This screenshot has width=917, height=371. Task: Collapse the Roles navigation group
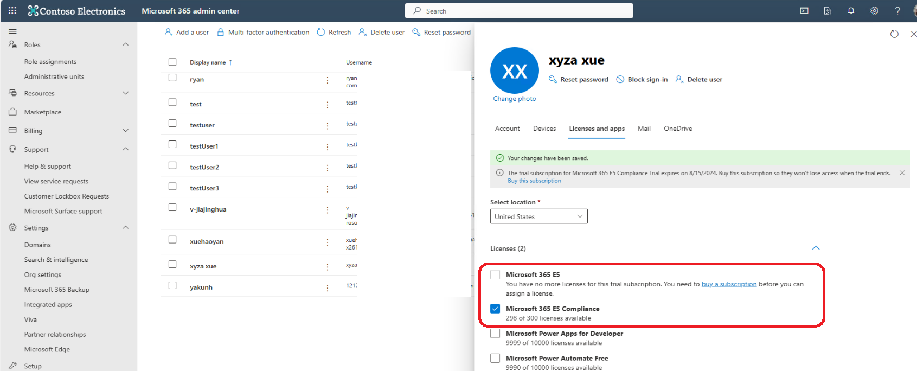[126, 44]
